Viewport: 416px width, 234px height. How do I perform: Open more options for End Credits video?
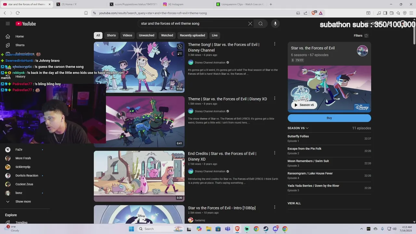click(x=275, y=153)
